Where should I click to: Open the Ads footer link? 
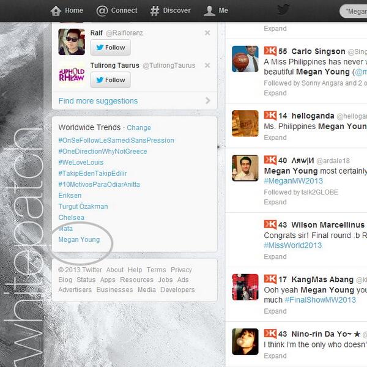[x=183, y=280]
